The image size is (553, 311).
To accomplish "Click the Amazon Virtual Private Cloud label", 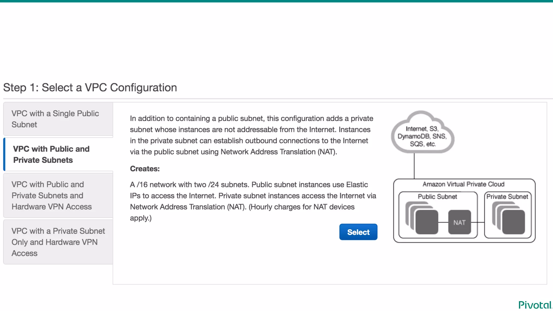I will 463,184.
